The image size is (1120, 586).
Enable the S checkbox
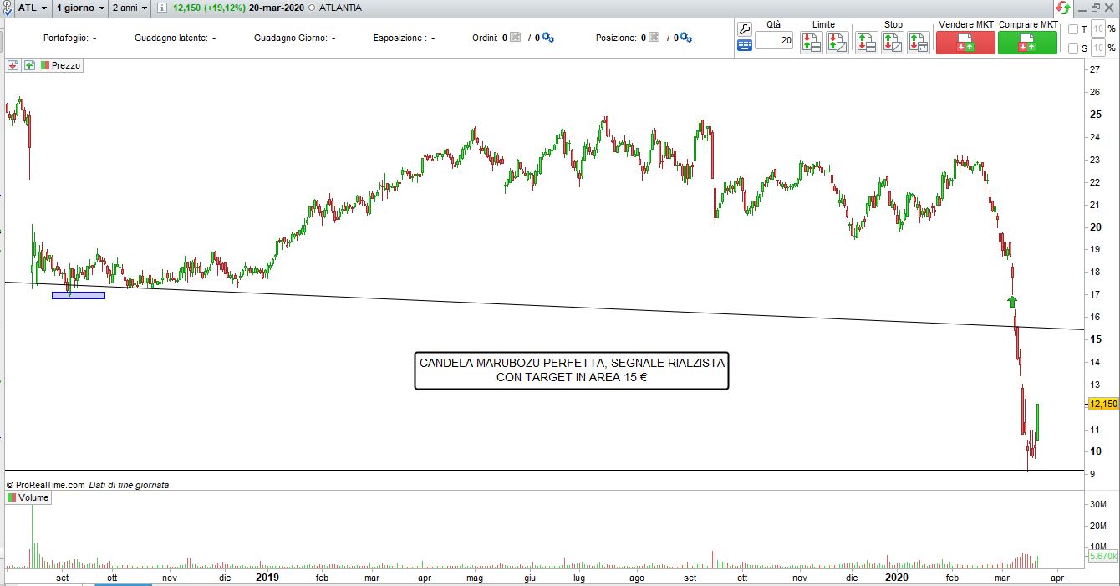[1073, 48]
